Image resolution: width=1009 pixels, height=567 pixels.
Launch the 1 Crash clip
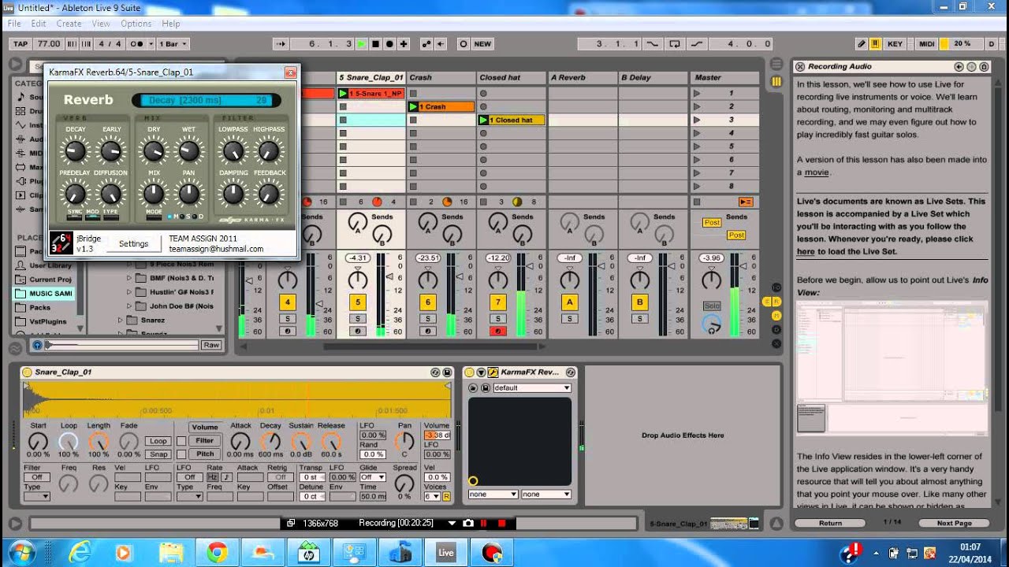[413, 106]
